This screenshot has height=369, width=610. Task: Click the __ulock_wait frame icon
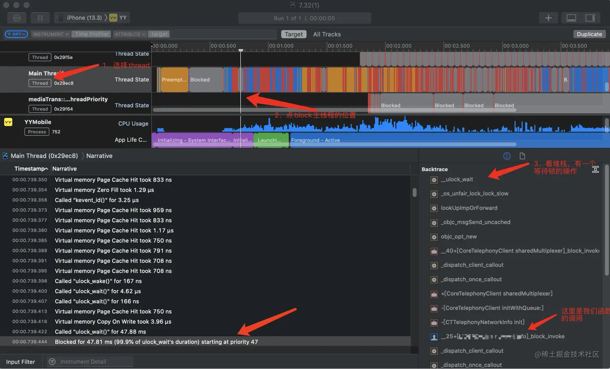[434, 180]
